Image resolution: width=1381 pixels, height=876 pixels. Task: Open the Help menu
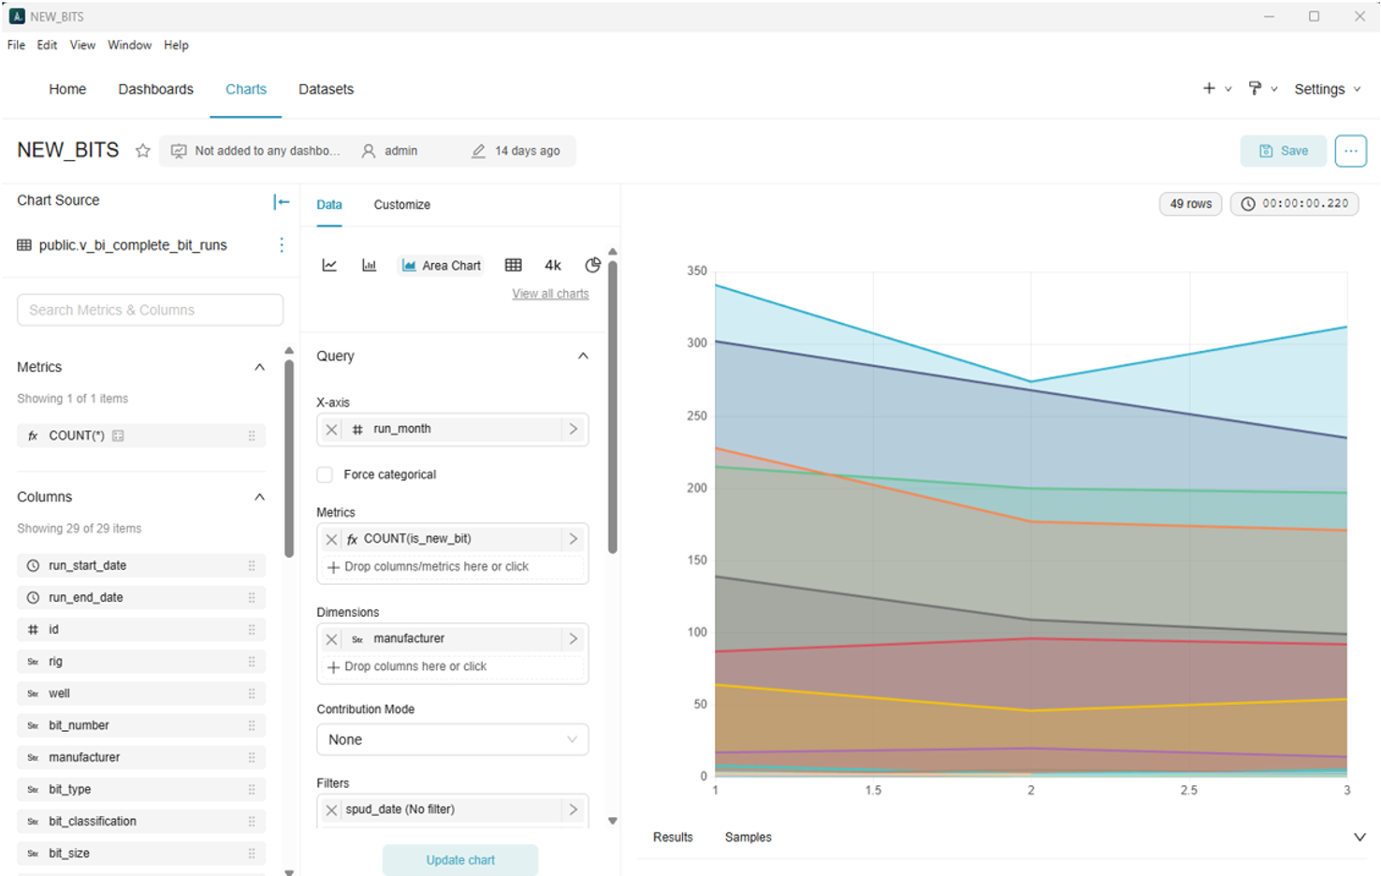coord(176,45)
